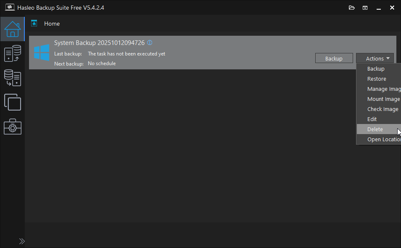Open the Backup sidebar section icon
Screen dimensions: 401x248
click(x=12, y=53)
